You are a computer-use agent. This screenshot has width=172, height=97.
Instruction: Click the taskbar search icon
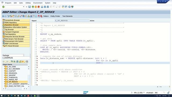[5, 96]
